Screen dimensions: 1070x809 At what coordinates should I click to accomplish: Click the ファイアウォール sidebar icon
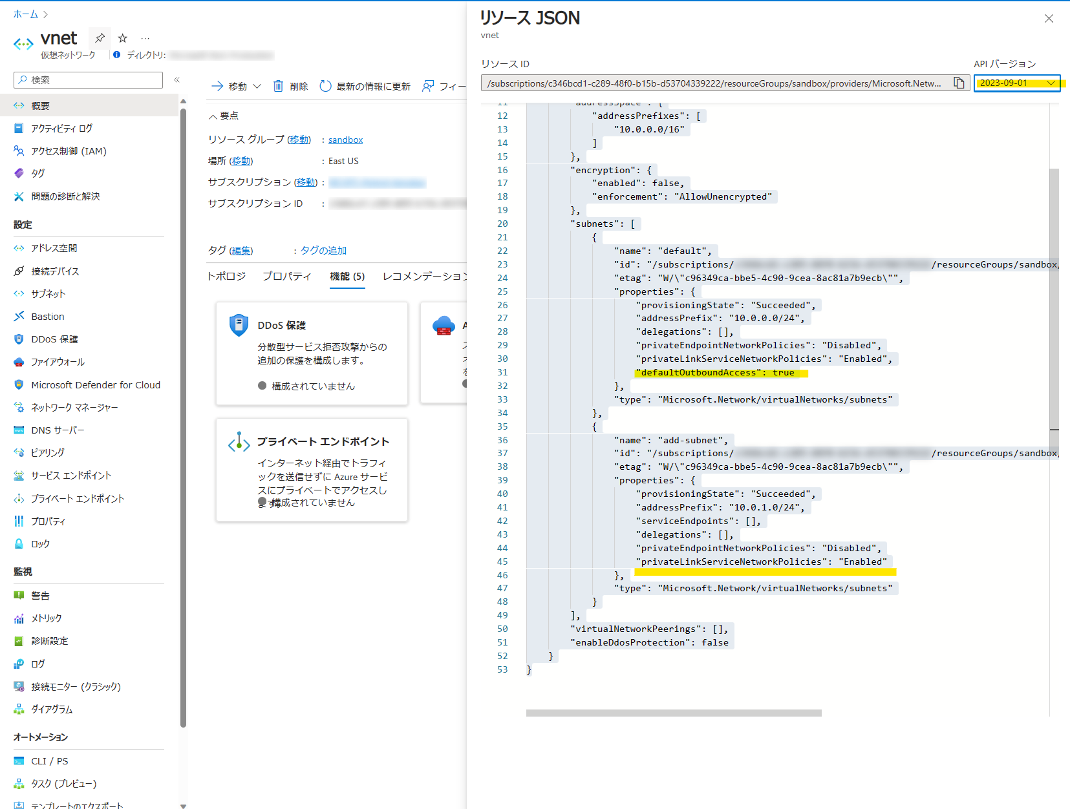coord(19,362)
